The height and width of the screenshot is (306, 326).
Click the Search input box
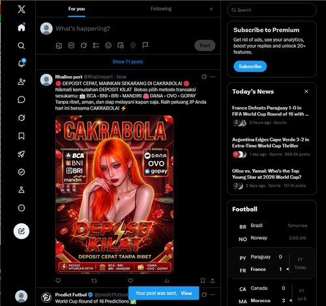coord(272,10)
